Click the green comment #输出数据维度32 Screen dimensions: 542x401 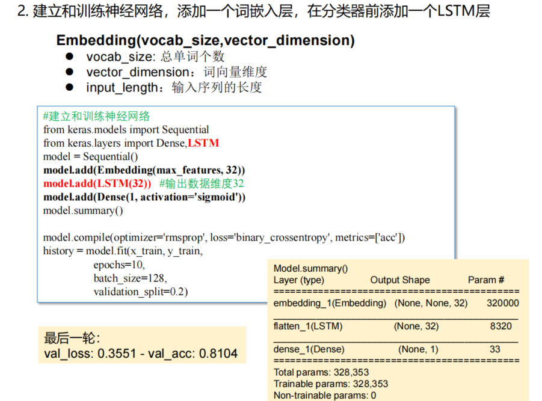(x=202, y=183)
